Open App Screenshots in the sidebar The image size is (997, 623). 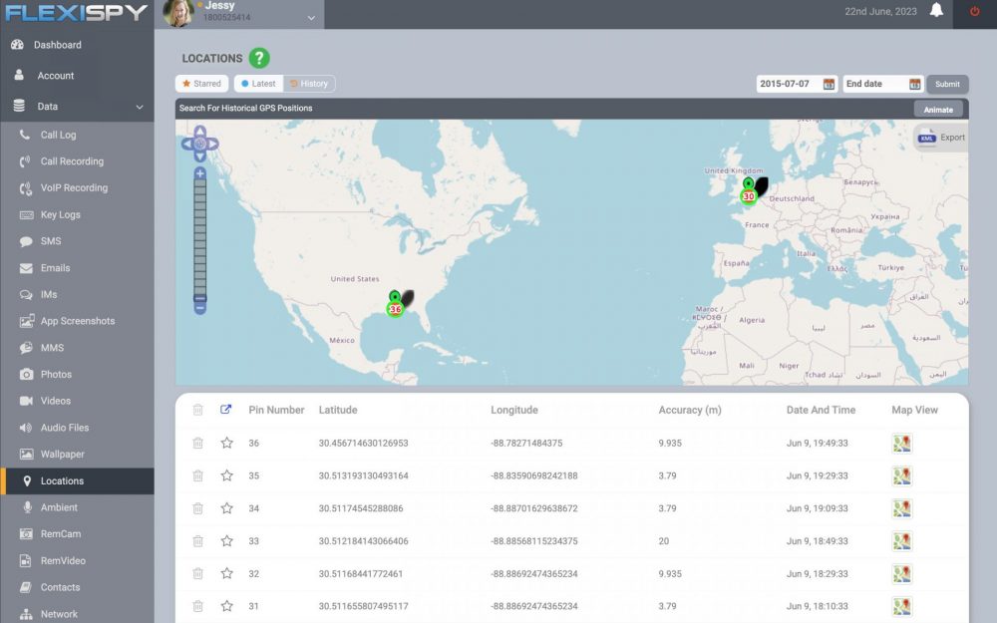(77, 321)
